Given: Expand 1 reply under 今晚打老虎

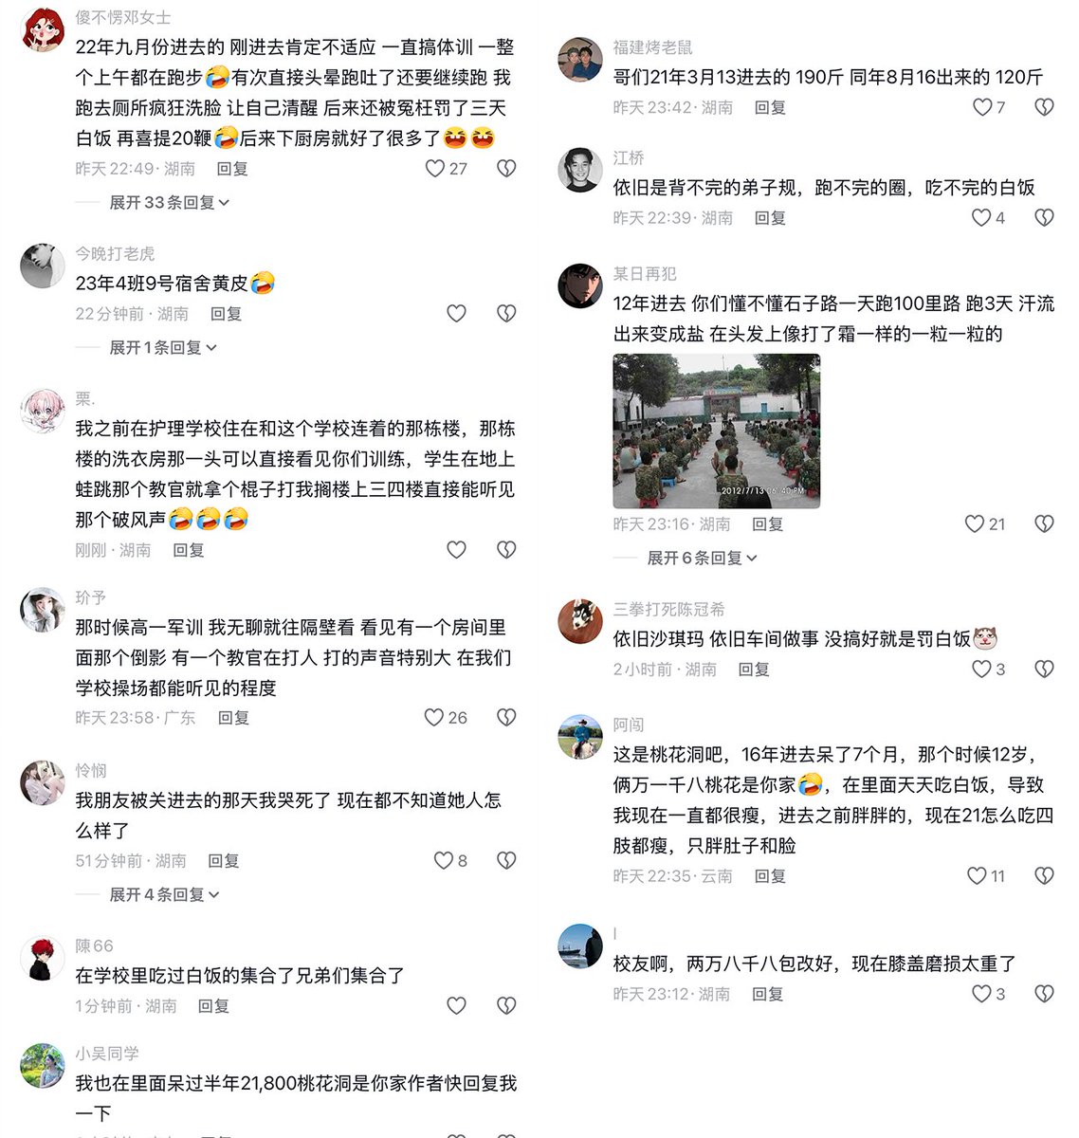Looking at the screenshot, I should 163,348.
